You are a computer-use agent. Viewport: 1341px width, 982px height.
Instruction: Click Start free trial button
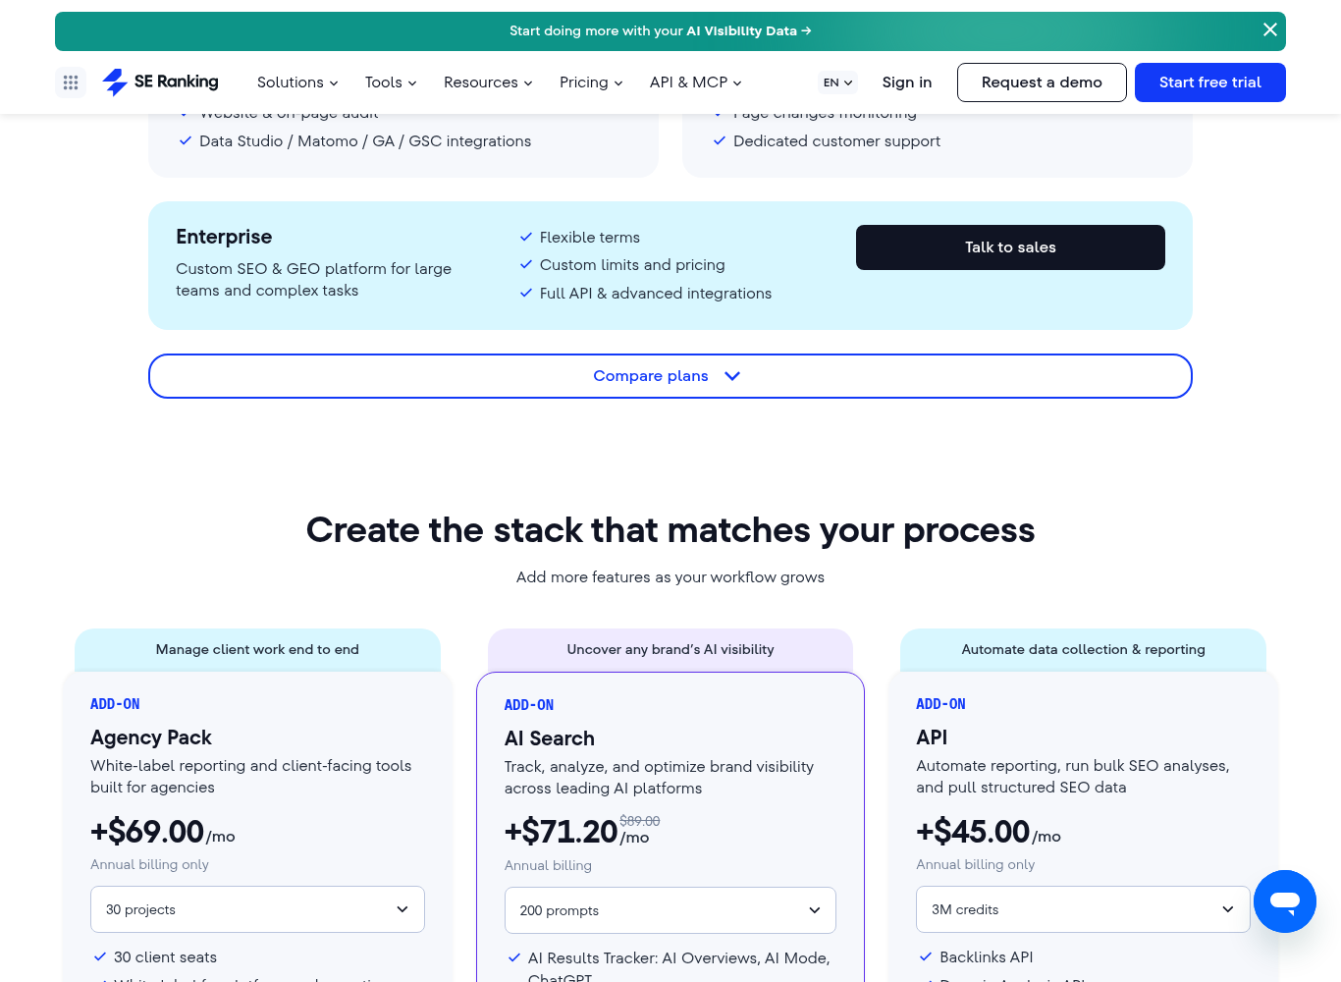point(1210,82)
